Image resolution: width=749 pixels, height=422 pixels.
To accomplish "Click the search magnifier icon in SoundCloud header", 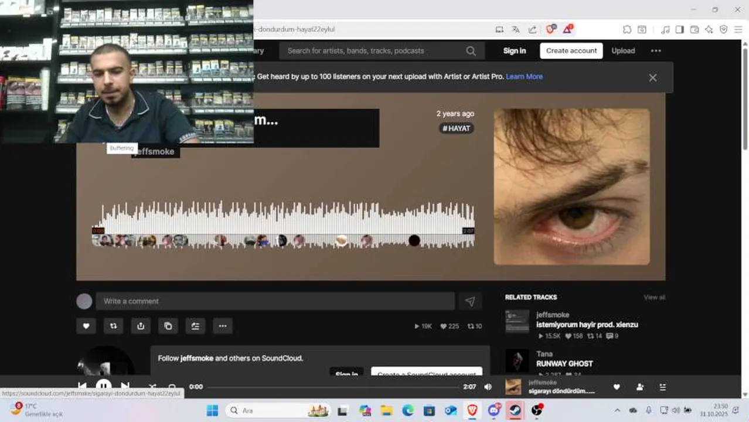I will click(x=471, y=51).
